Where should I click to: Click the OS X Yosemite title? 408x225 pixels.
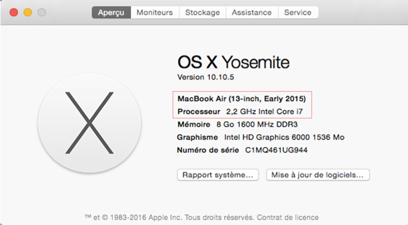pos(234,62)
